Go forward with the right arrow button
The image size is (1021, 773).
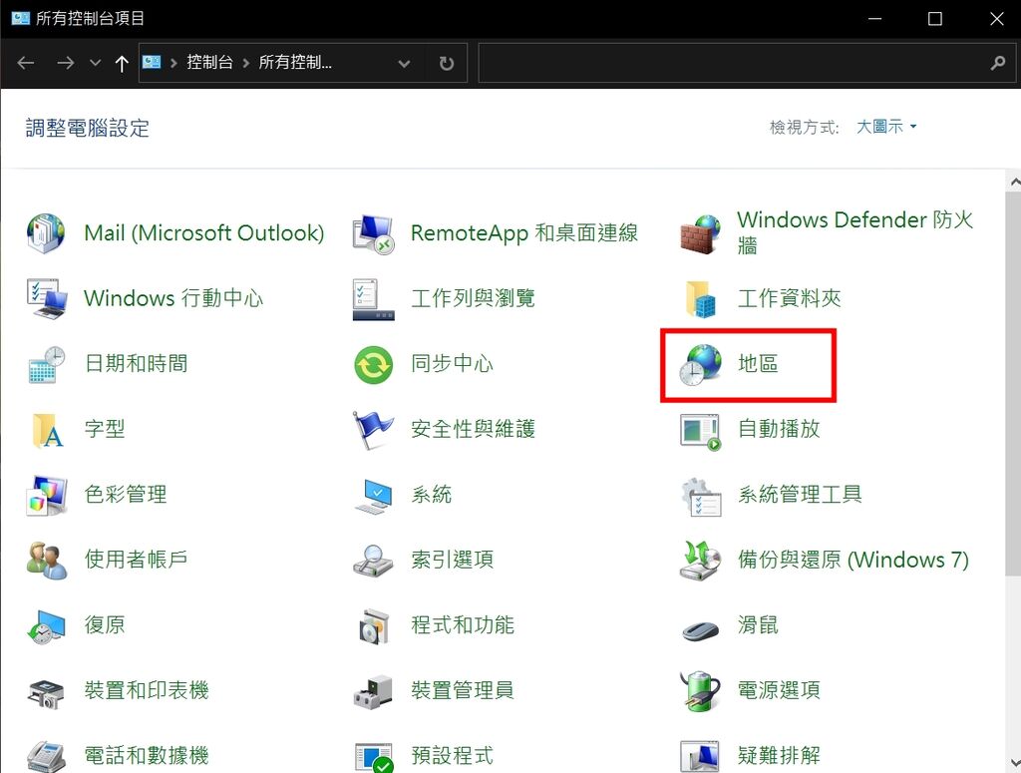(65, 63)
